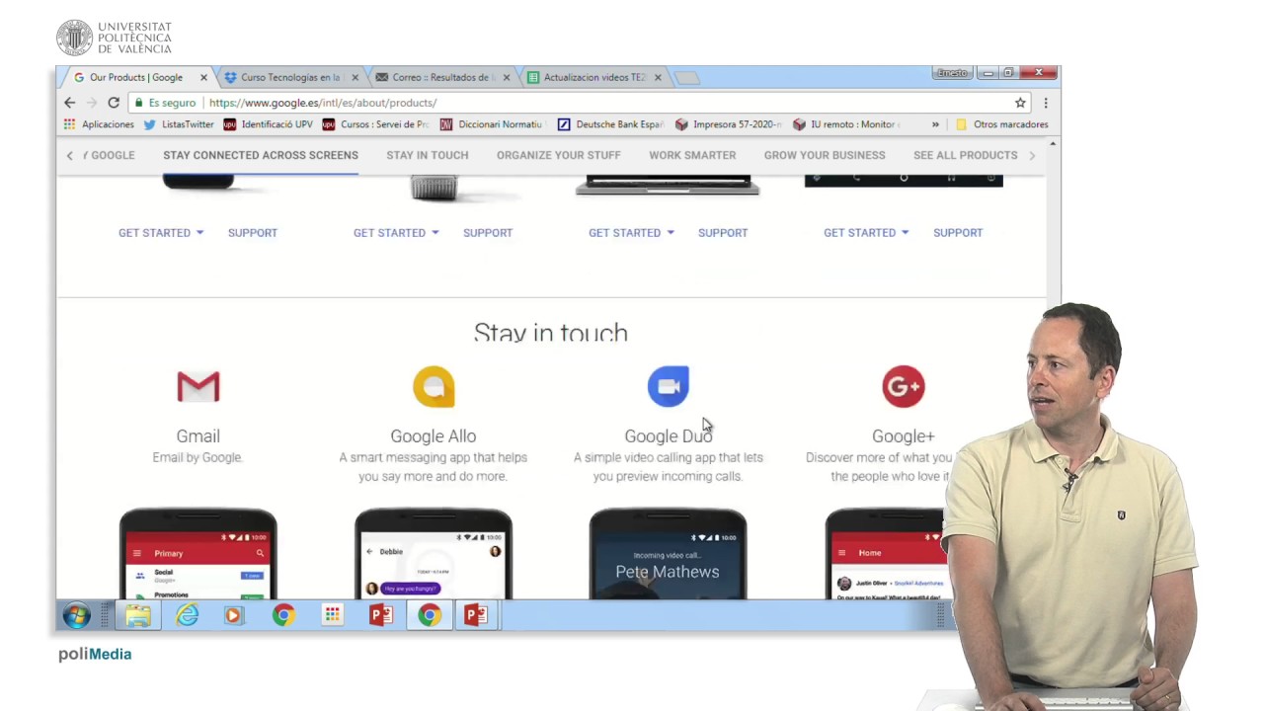This screenshot has height=711, width=1264.
Task: Show hidden bookmarks with the » chevron
Action: pyautogui.click(x=935, y=124)
